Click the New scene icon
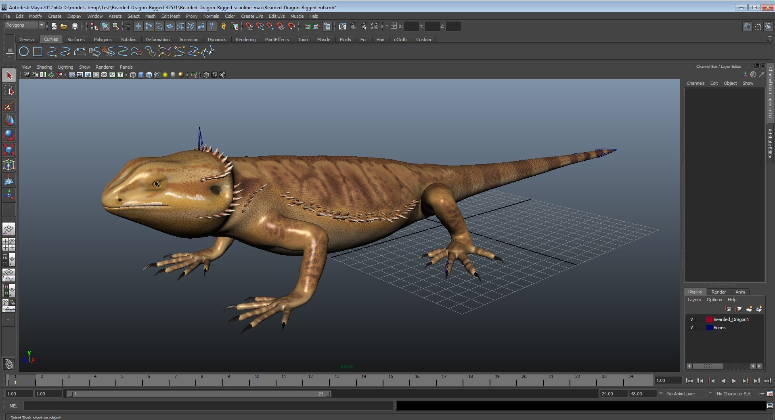The height and width of the screenshot is (420, 775). 54,26
